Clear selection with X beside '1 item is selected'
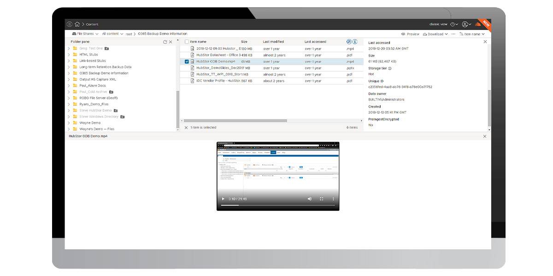The width and height of the screenshot is (553, 276). [x=186, y=127]
